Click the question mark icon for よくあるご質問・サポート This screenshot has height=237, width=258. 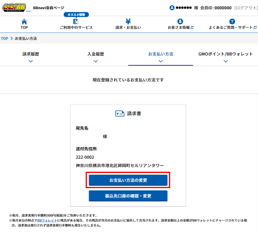232,21
